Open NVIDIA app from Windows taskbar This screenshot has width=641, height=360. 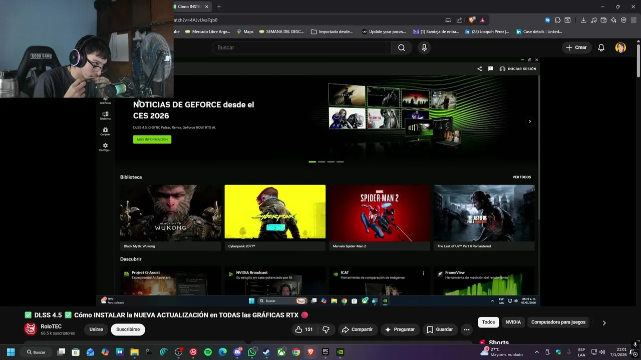pyautogui.click(x=340, y=352)
